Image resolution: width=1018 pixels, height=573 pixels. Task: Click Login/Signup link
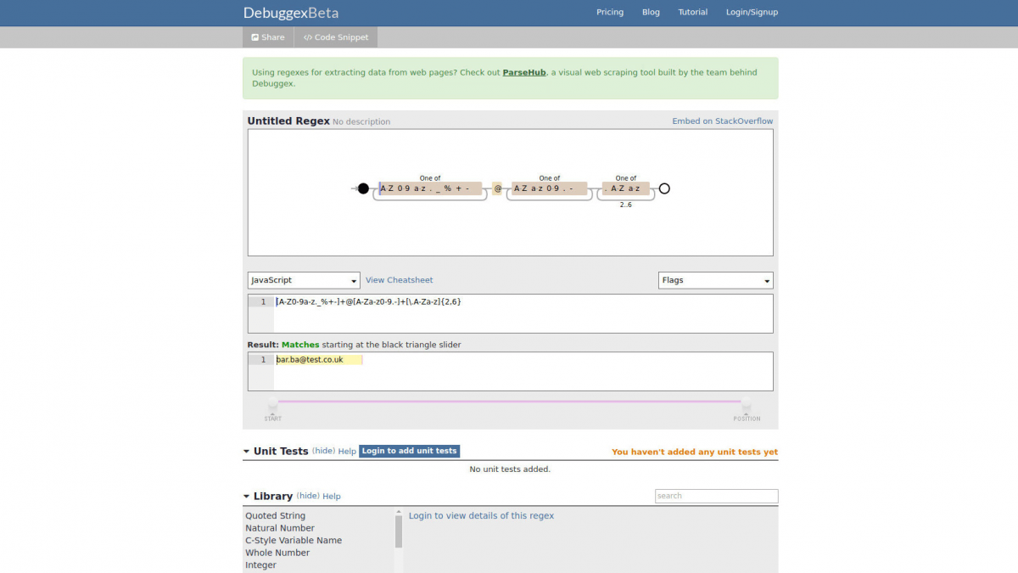click(752, 13)
